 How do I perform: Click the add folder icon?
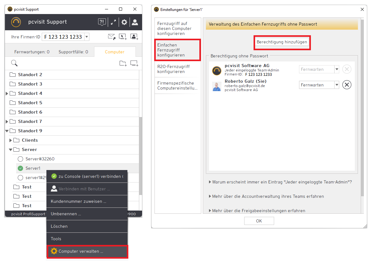click(123, 63)
